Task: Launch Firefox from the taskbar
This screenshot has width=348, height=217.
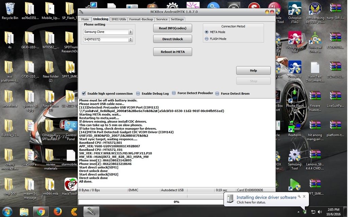Action: tap(57, 212)
